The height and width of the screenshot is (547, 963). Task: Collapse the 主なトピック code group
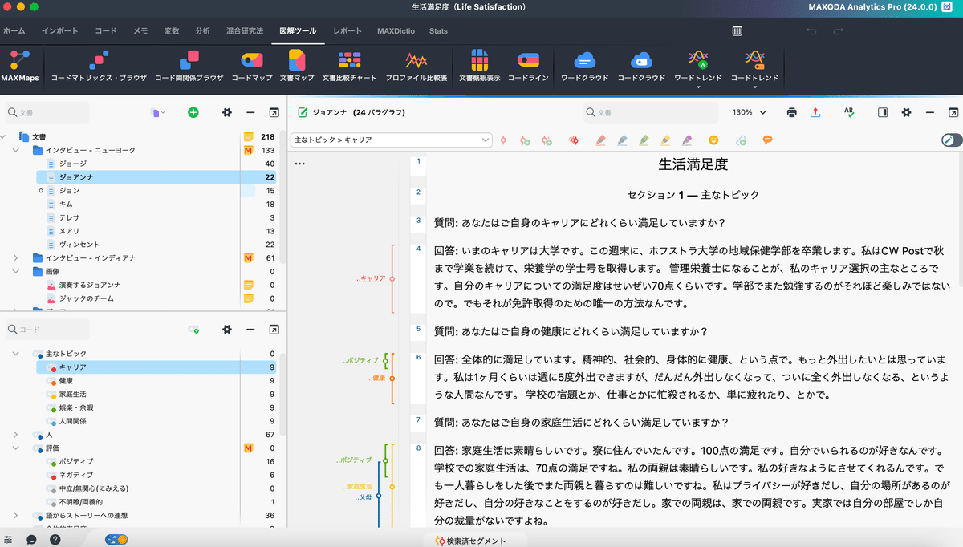16,354
